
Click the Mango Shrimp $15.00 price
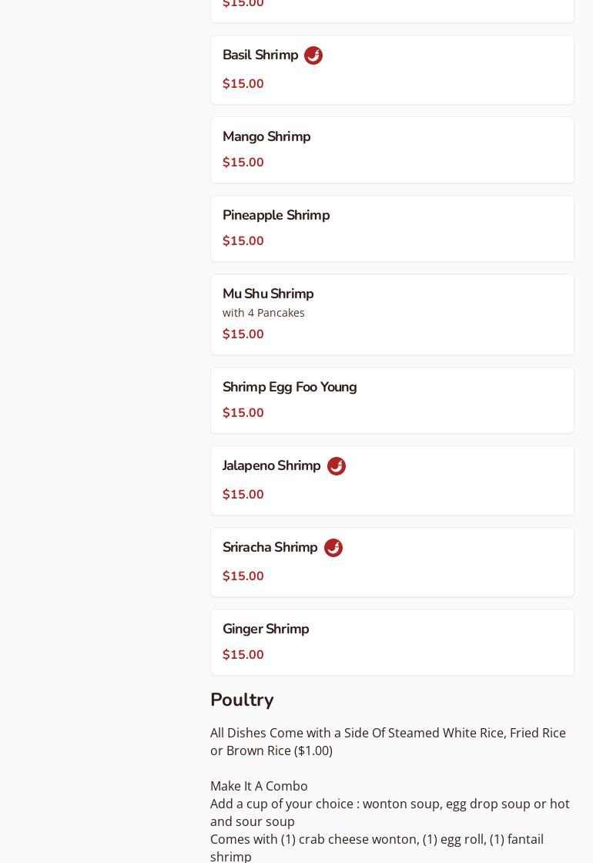coord(243,163)
